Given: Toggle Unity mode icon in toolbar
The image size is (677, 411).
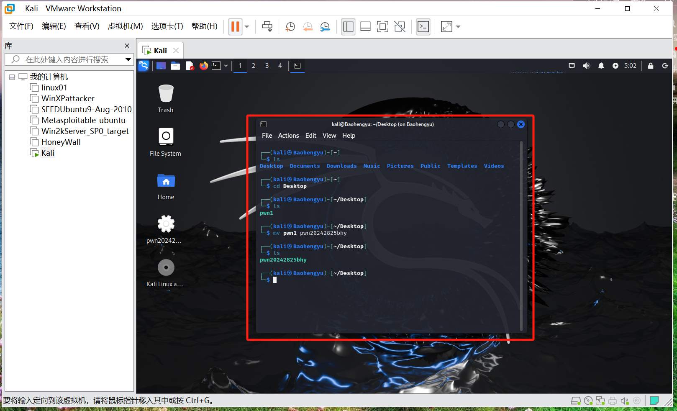Looking at the screenshot, I should point(400,27).
